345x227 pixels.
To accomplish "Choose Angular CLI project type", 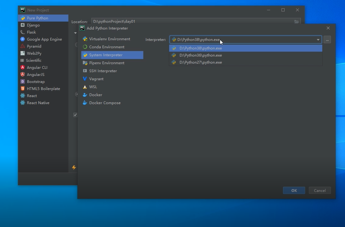I will tap(43, 67).
